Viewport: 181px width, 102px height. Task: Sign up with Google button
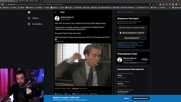(x=132, y=28)
